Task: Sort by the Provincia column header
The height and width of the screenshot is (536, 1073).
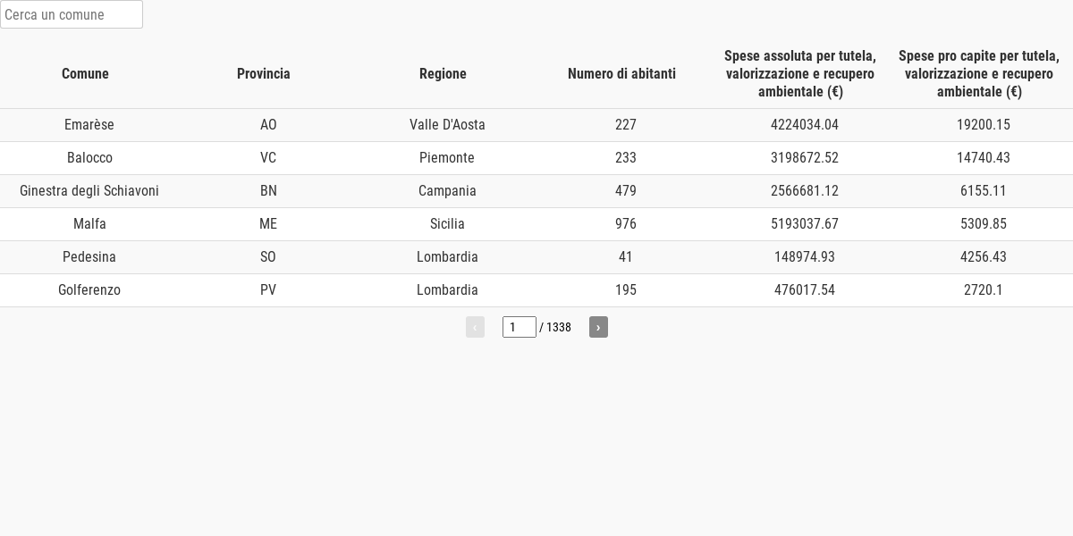Action: tap(264, 74)
